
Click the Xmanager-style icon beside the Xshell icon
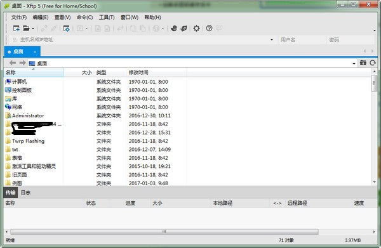pyautogui.click(x=184, y=29)
